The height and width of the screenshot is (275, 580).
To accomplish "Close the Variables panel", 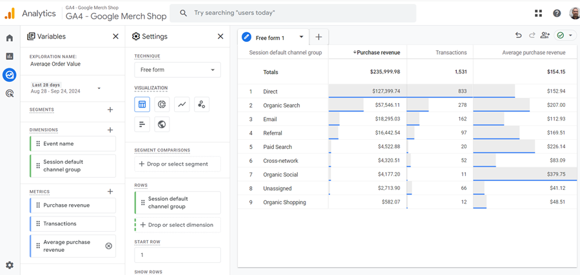I will pyautogui.click(x=116, y=36).
